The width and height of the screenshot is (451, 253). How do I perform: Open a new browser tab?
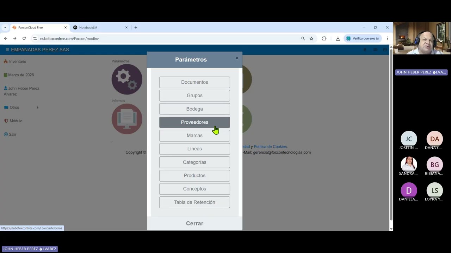136,27
